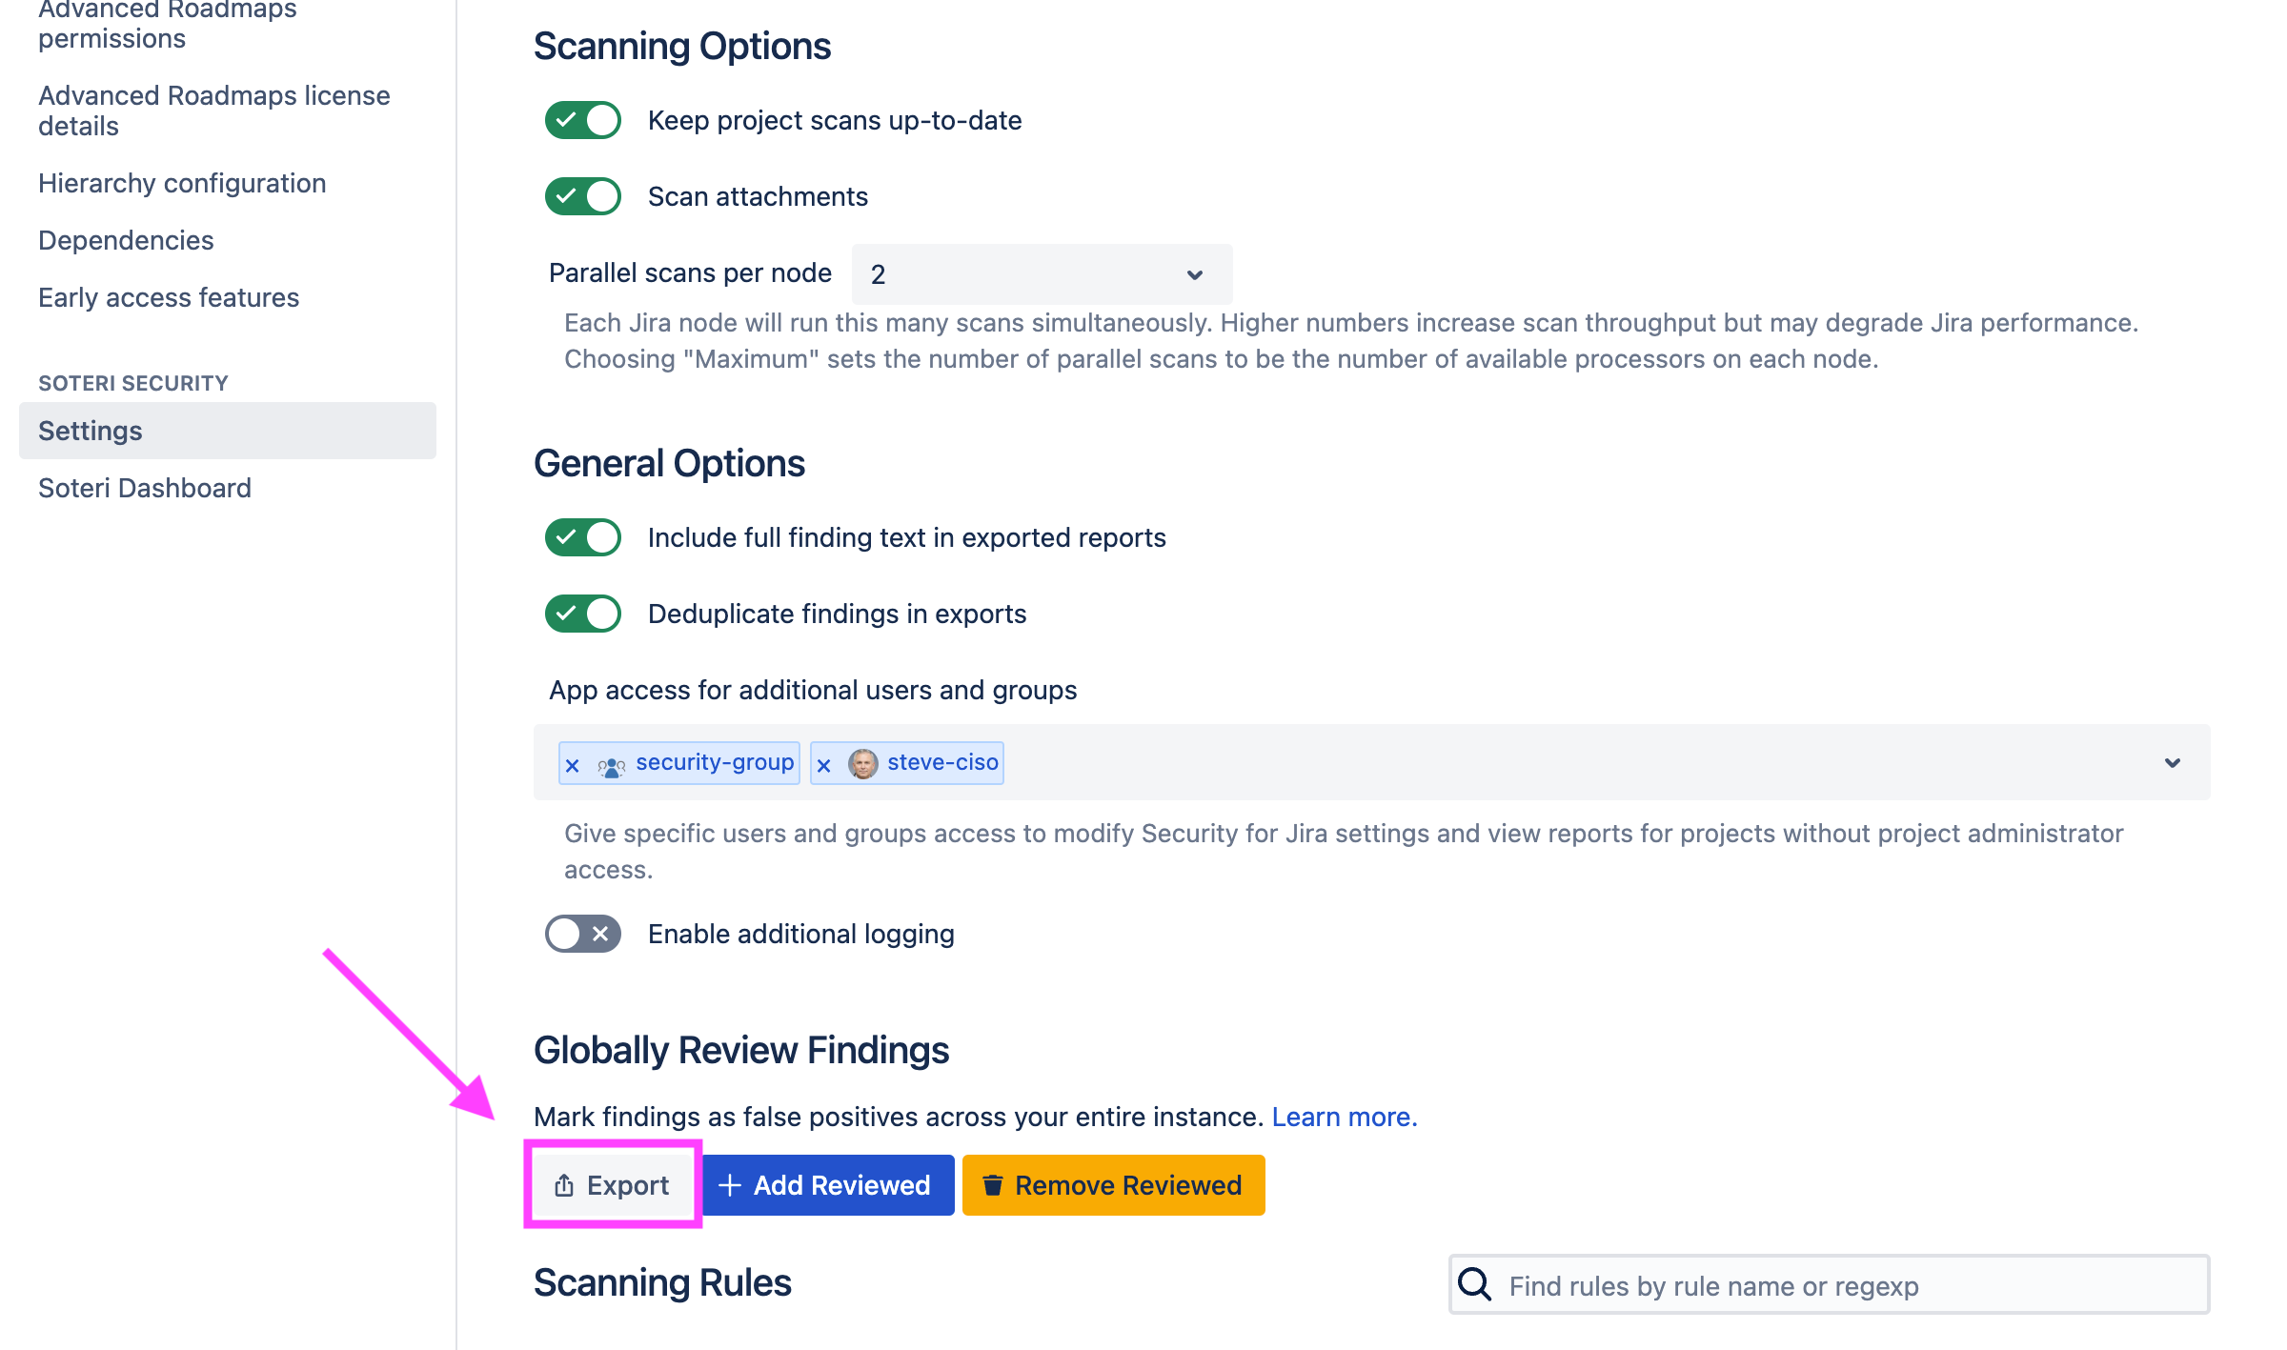The width and height of the screenshot is (2287, 1350).
Task: Open the Learn more link
Action: tap(1343, 1117)
